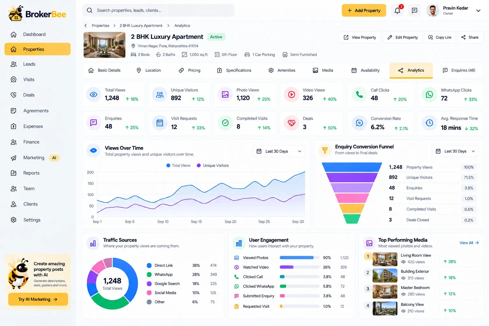Screen dimensions: 489x326
Task: Click the 2 BHK Luxury Apartment breadcrumb
Action: click(141, 25)
